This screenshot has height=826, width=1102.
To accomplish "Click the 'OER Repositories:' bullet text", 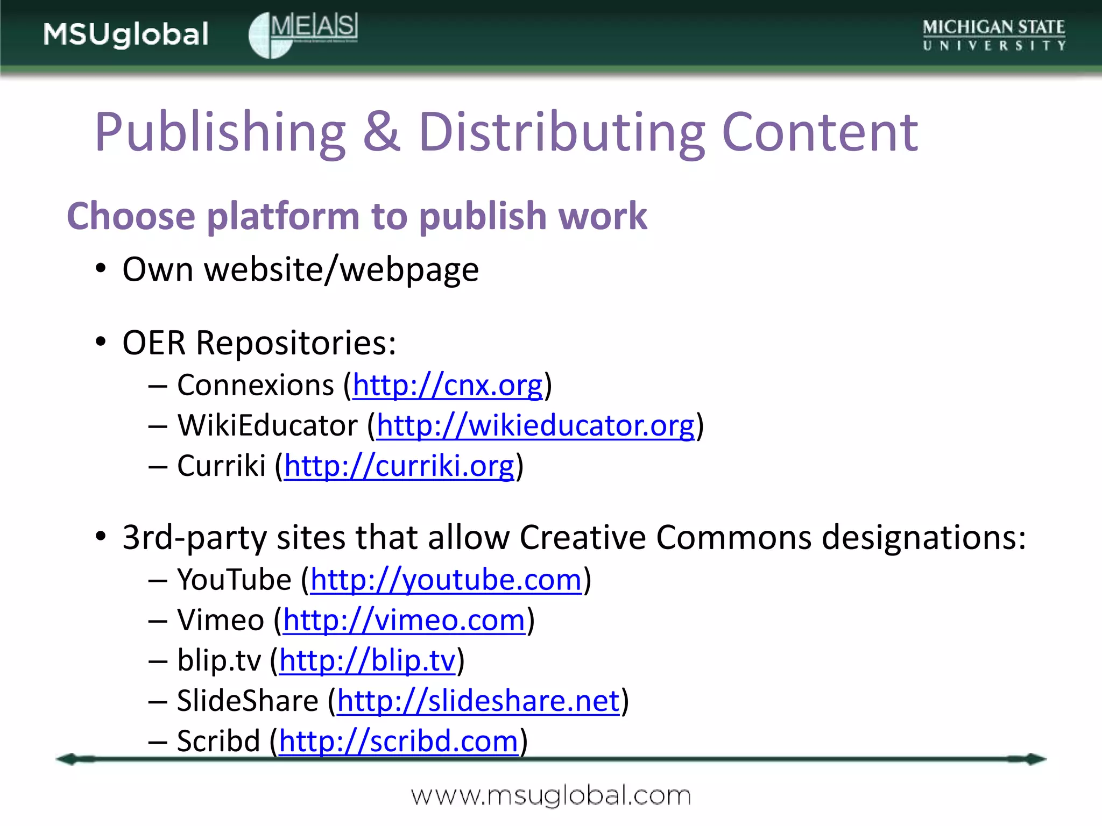I will 259,343.
